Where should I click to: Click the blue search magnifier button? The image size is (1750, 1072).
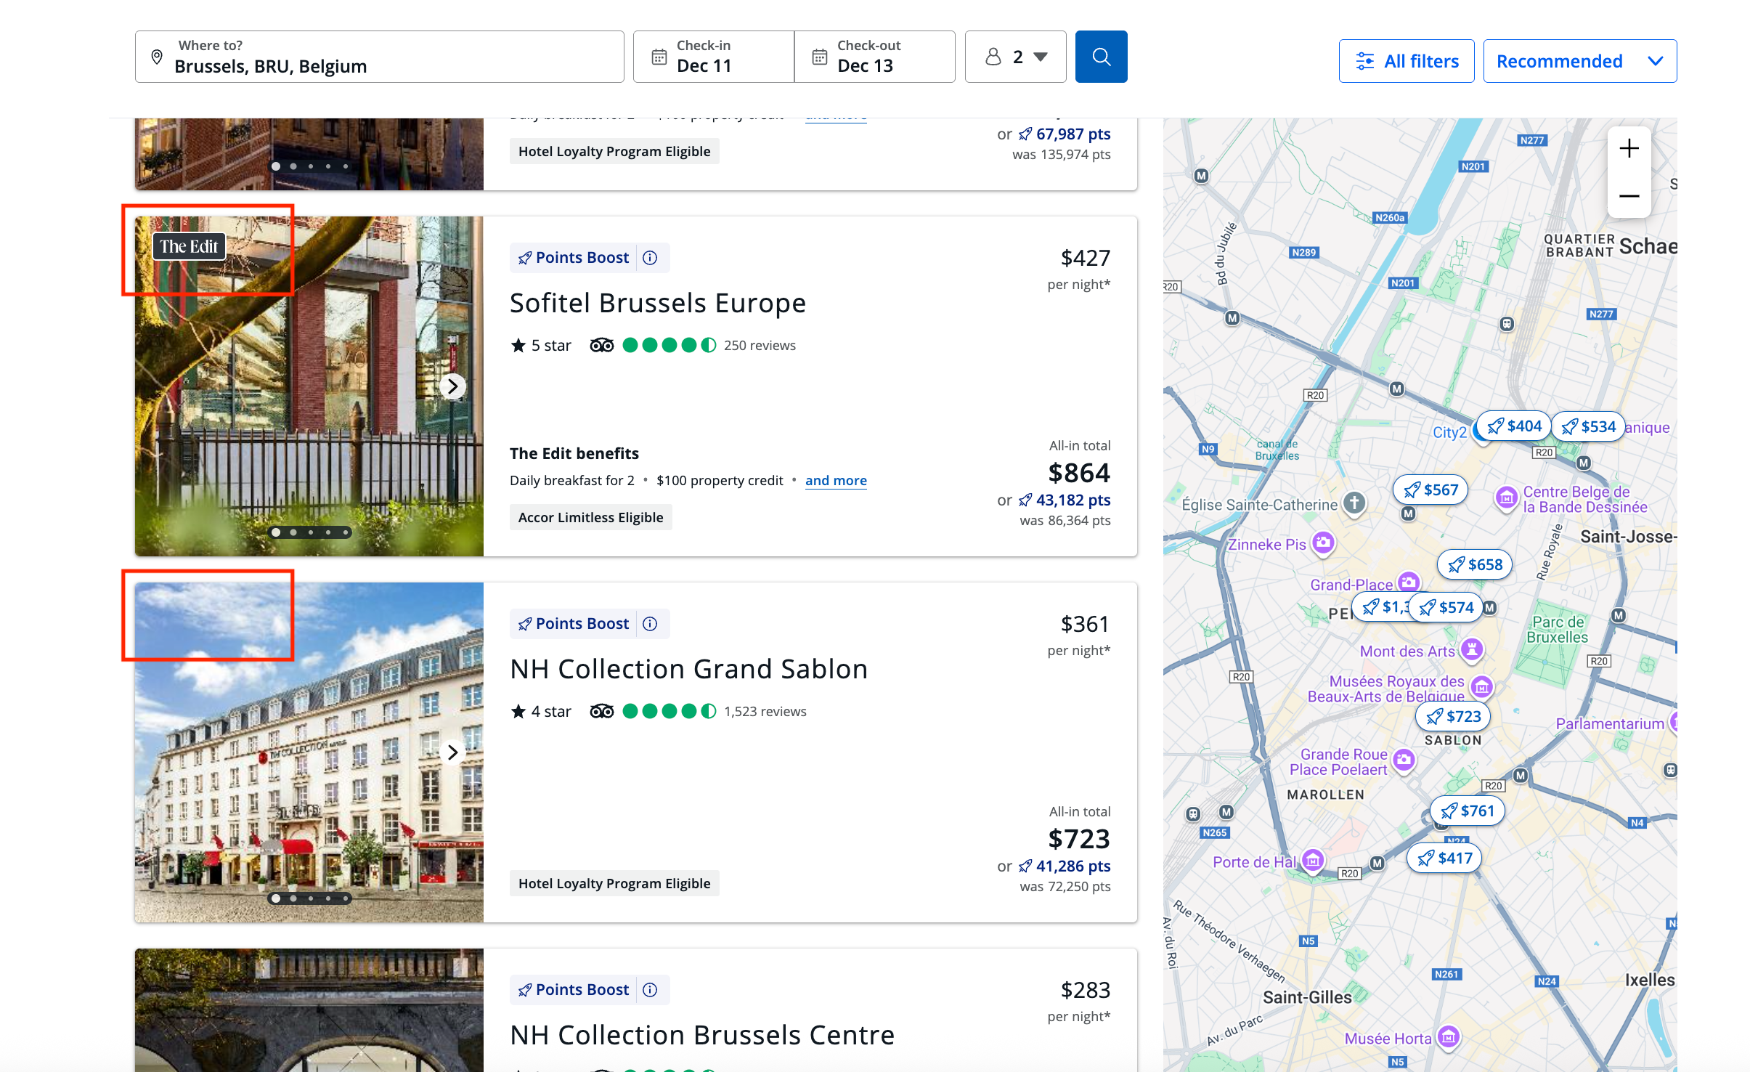tap(1101, 57)
